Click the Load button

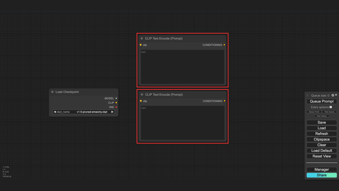click(322, 128)
